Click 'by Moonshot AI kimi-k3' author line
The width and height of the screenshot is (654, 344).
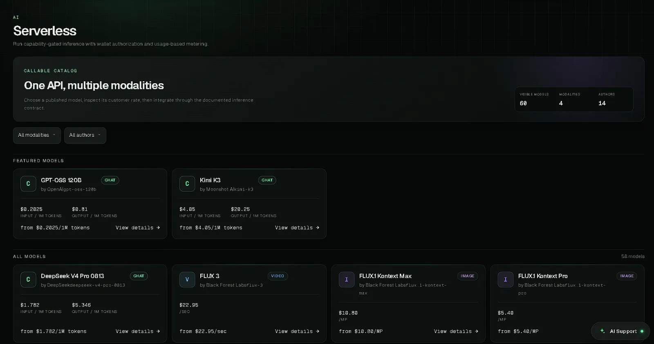click(x=226, y=189)
